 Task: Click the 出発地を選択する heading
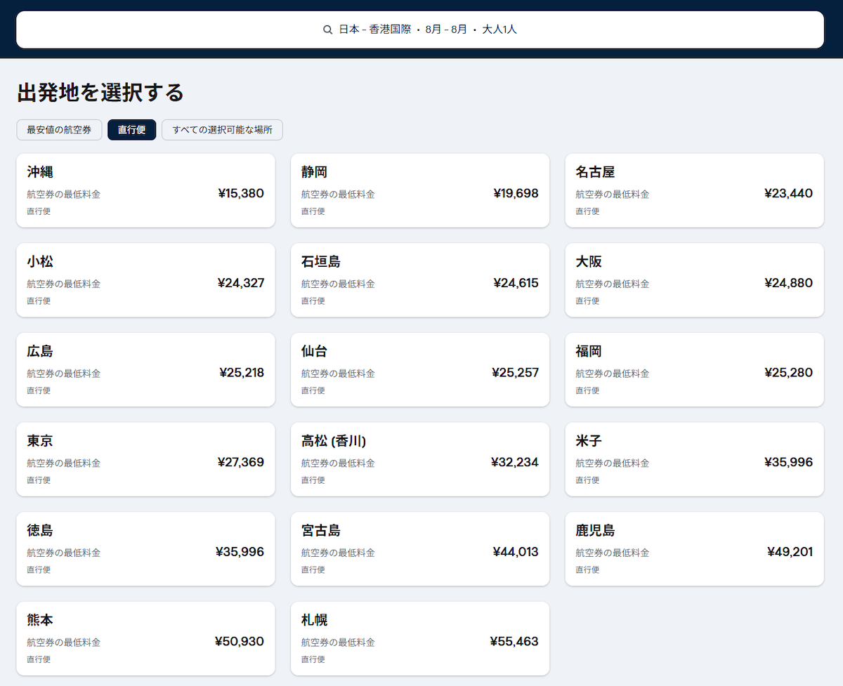[100, 92]
